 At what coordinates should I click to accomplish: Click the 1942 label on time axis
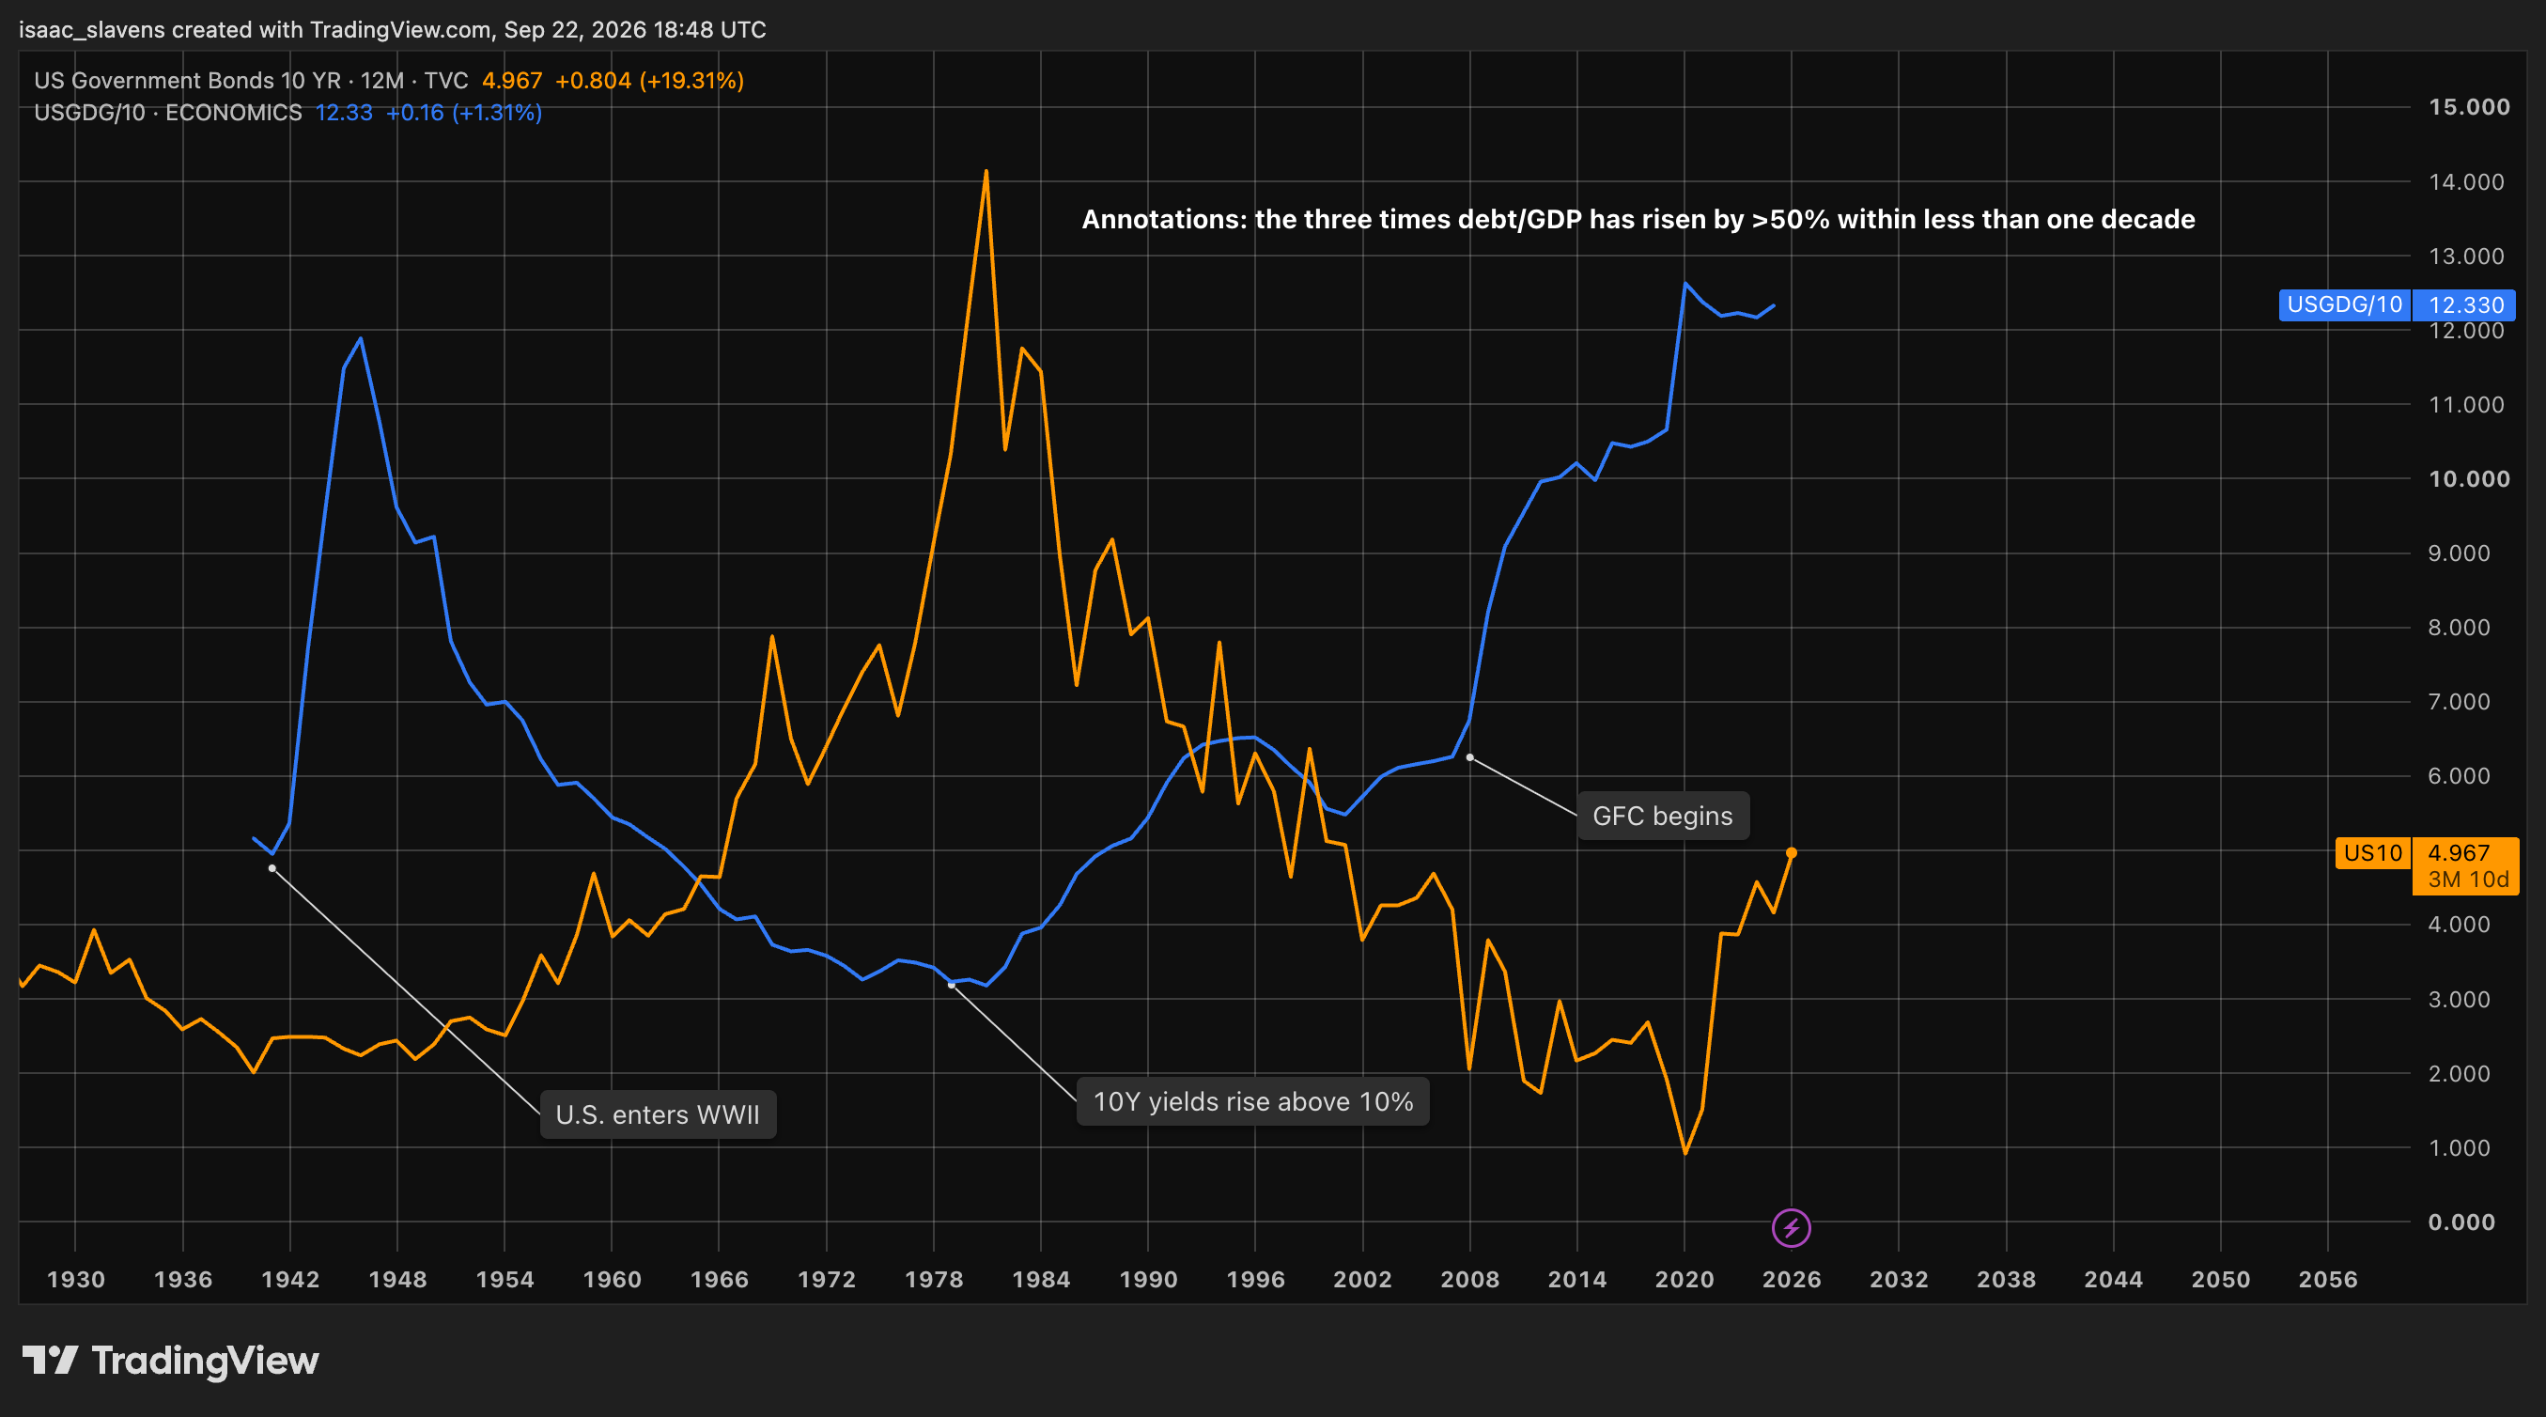click(290, 1280)
